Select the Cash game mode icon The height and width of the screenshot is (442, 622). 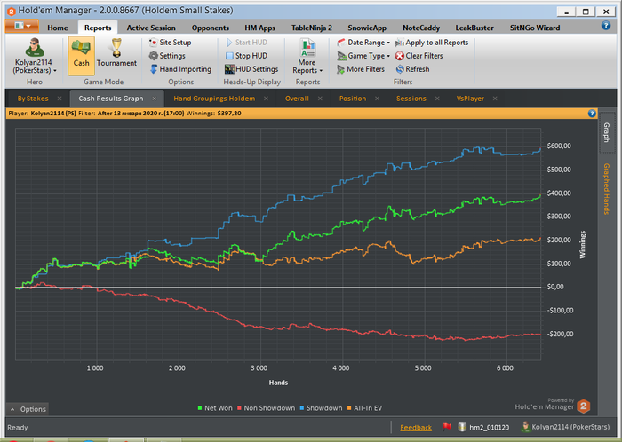point(81,55)
